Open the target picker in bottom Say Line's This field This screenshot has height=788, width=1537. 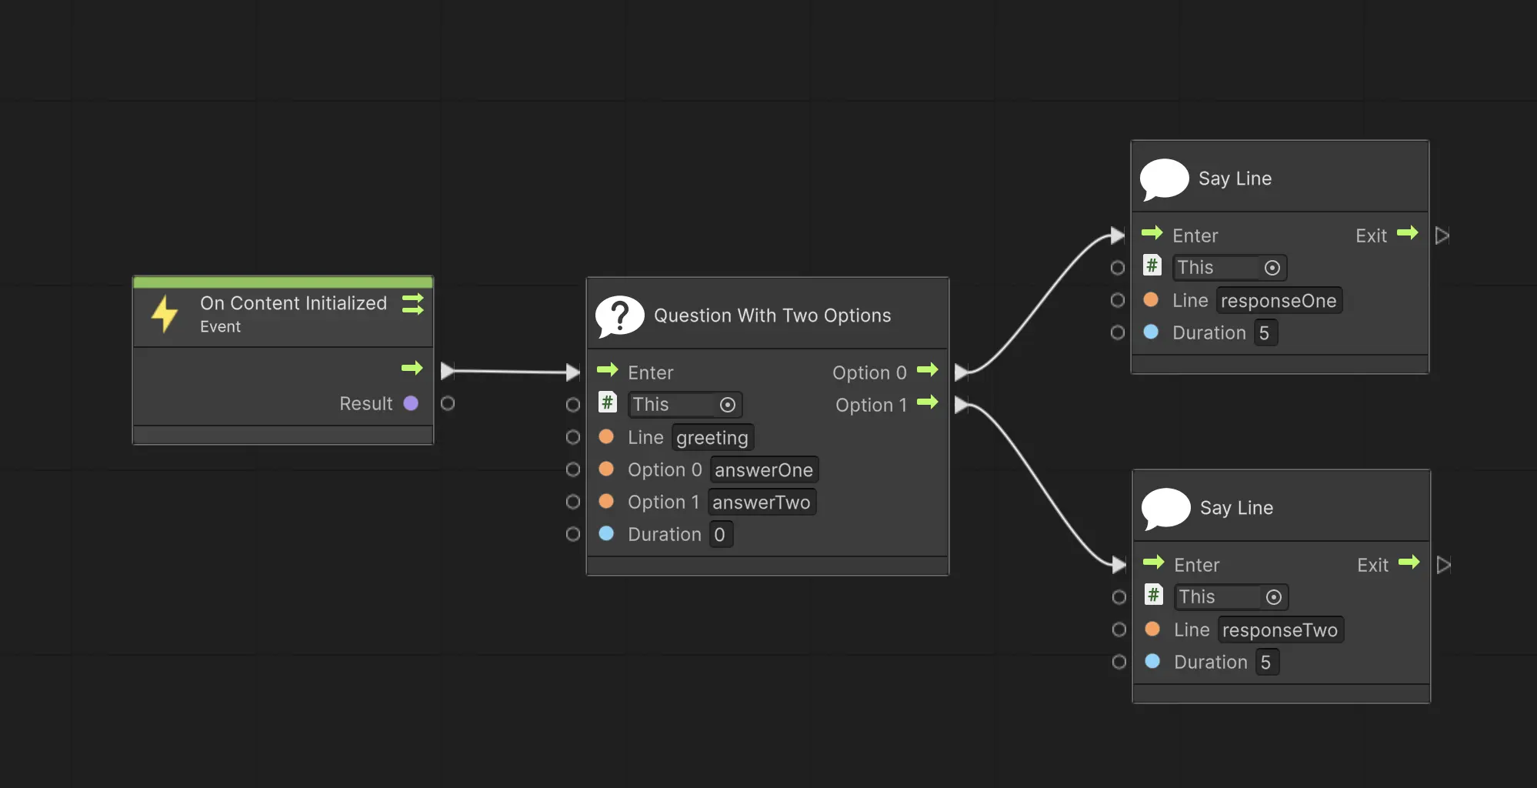point(1275,596)
